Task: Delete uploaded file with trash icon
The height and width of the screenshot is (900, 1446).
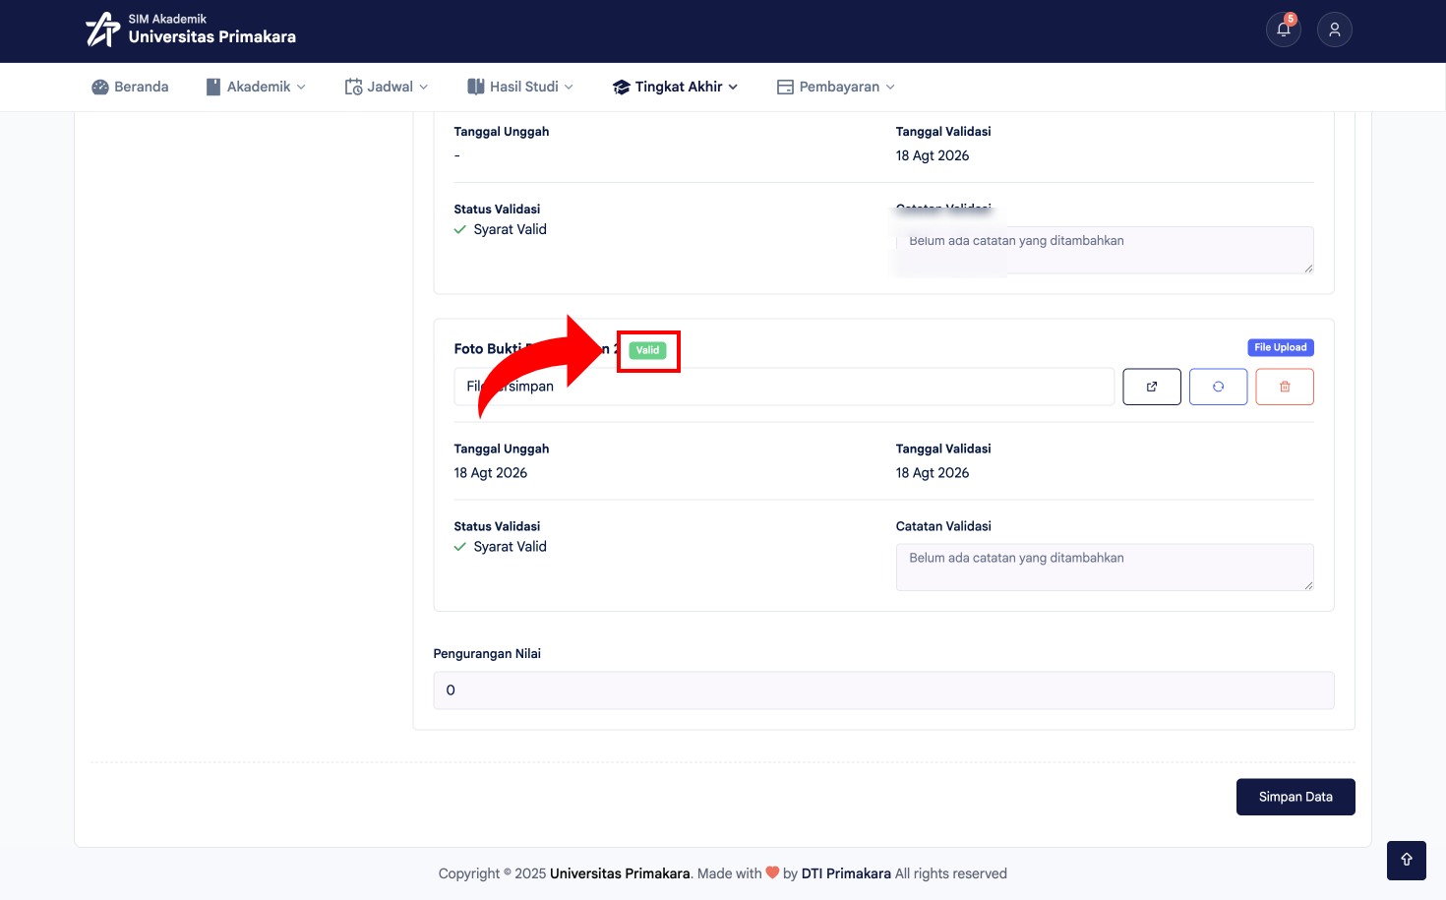Action: click(1285, 387)
